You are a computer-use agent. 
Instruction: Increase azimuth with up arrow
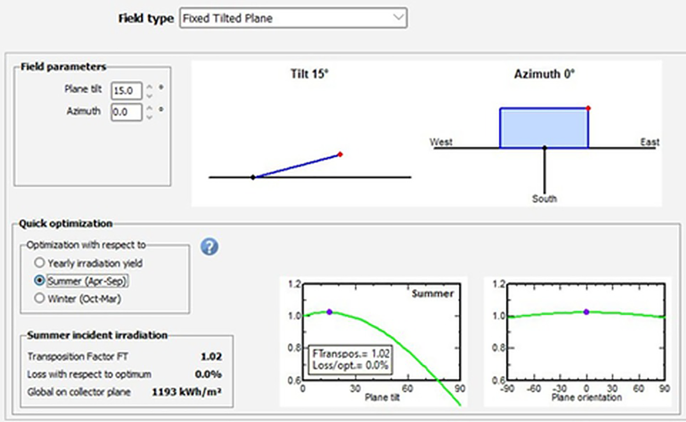(x=149, y=109)
